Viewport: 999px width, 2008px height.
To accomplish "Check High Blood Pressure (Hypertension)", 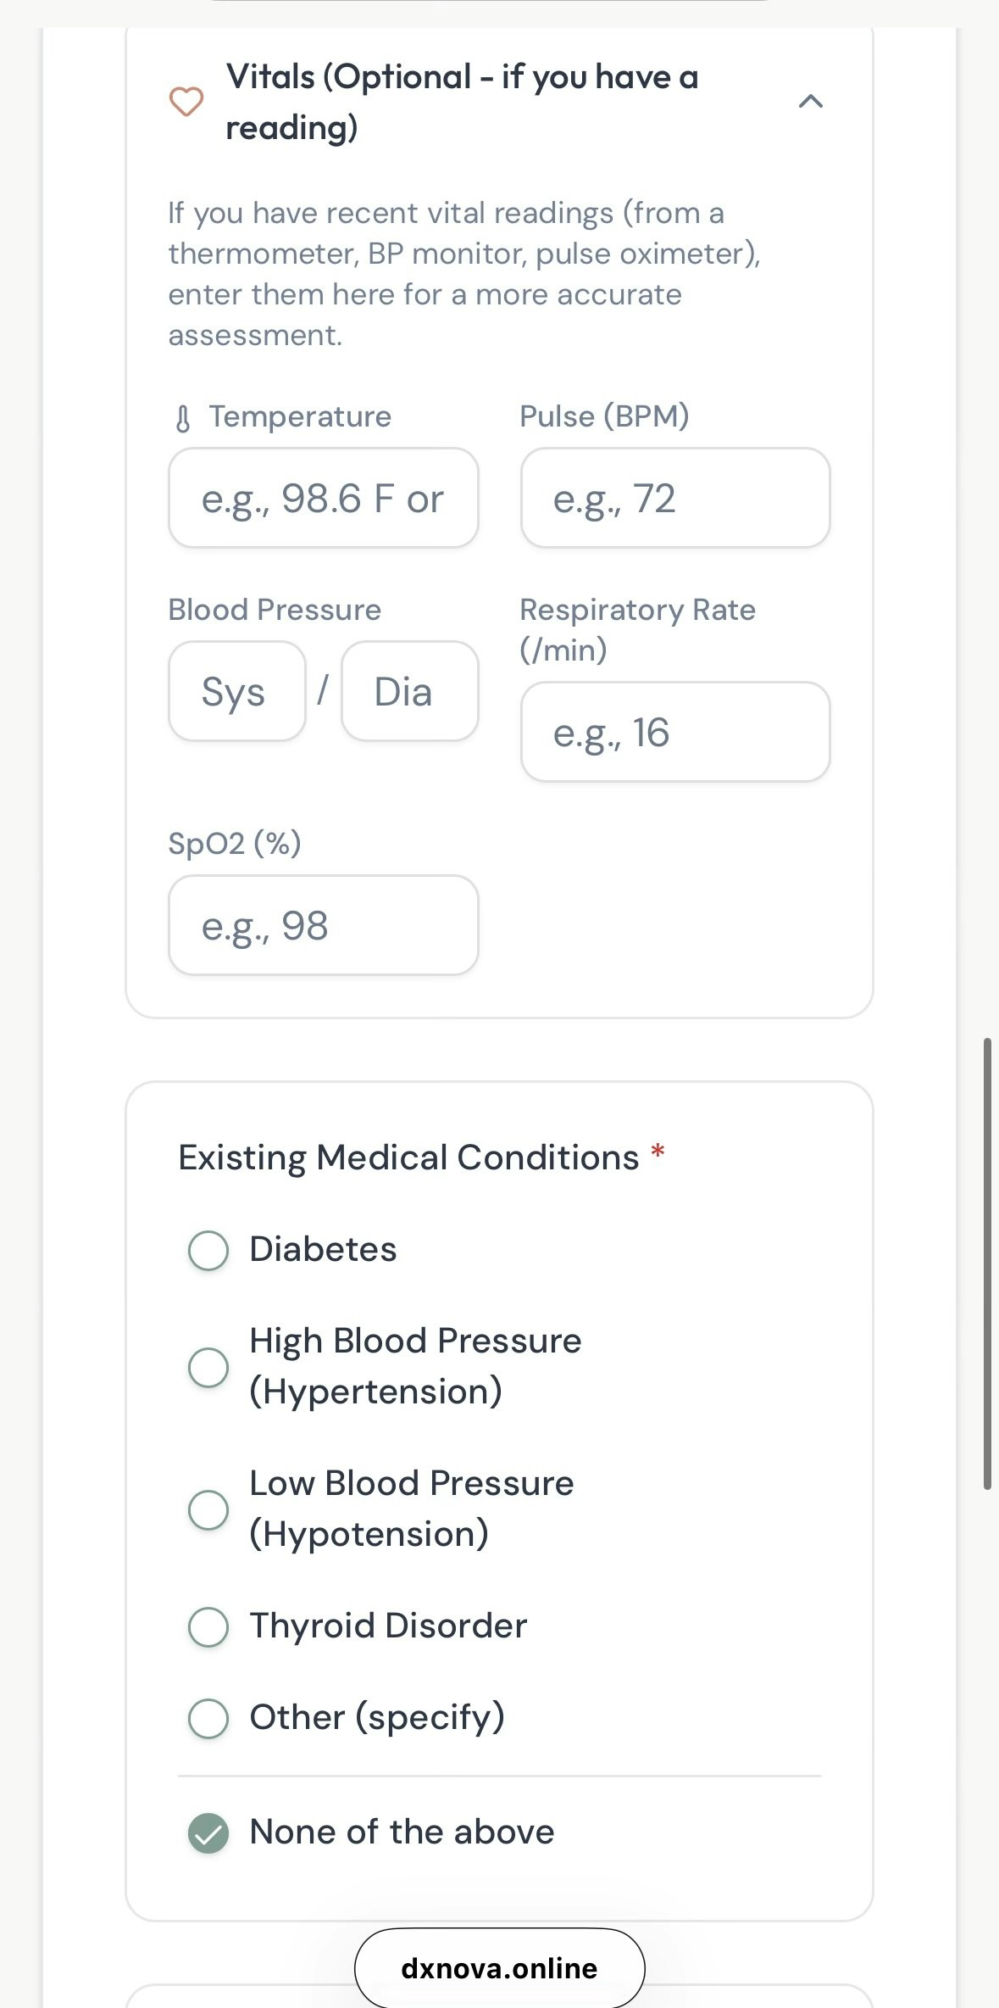I will click(x=208, y=1367).
